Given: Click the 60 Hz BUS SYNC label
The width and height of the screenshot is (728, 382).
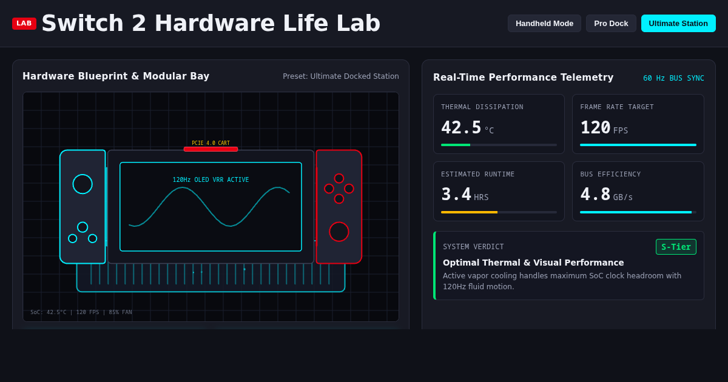Looking at the screenshot, I should coord(673,78).
